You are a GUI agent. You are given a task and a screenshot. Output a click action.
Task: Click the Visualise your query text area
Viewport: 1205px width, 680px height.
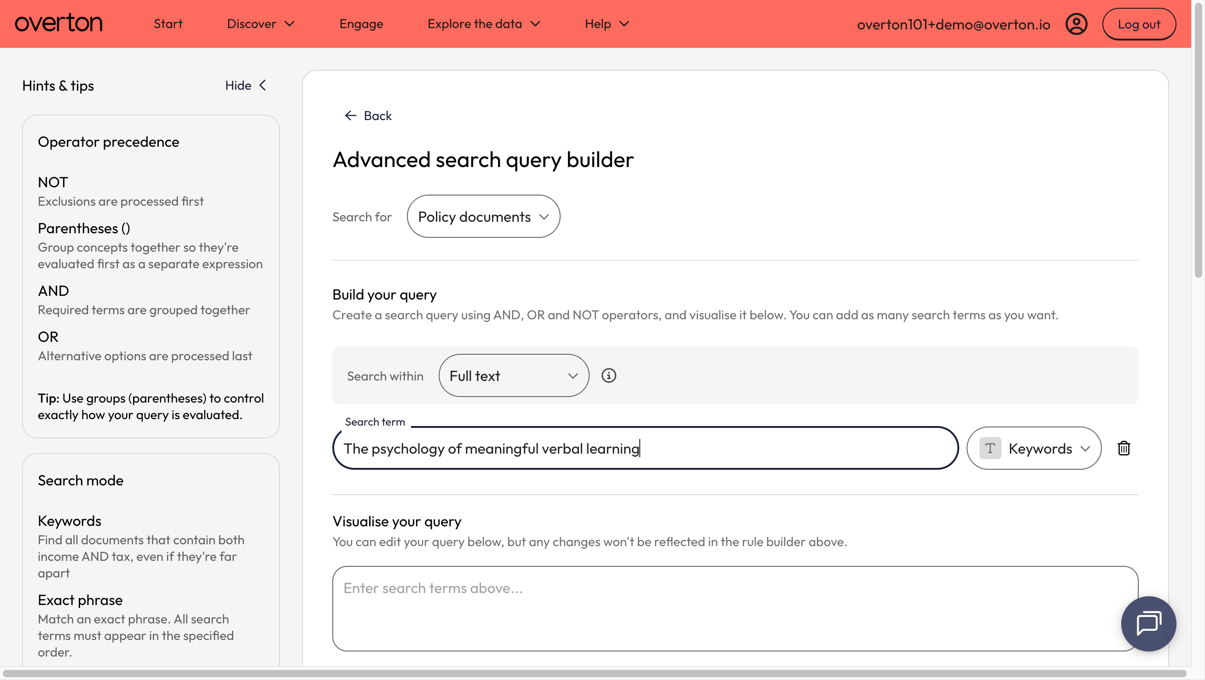coord(735,608)
